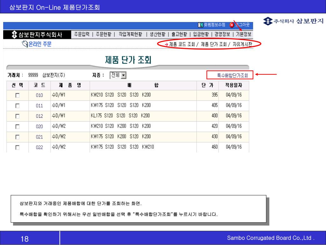Go to 작업계획현황 menu

[130, 34]
